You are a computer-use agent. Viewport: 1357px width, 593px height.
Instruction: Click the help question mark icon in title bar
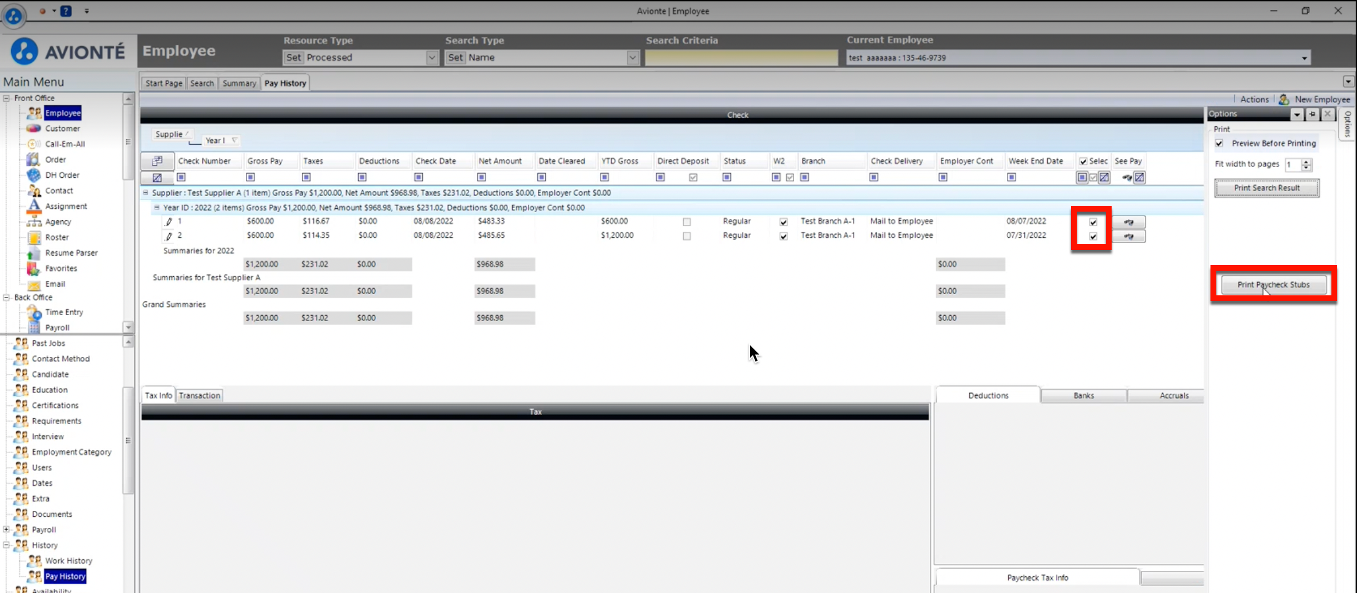point(66,11)
